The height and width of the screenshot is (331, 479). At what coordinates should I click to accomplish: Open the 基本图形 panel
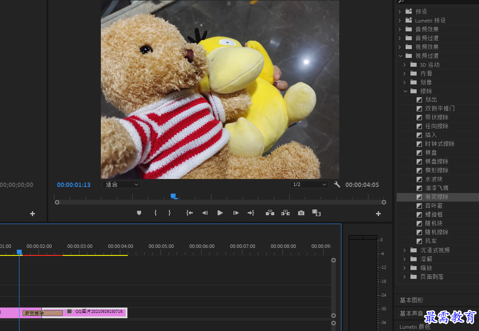[x=411, y=300]
